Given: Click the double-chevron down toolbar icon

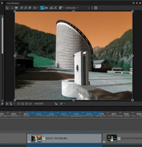Looking at the screenshot, I should (12, 8).
